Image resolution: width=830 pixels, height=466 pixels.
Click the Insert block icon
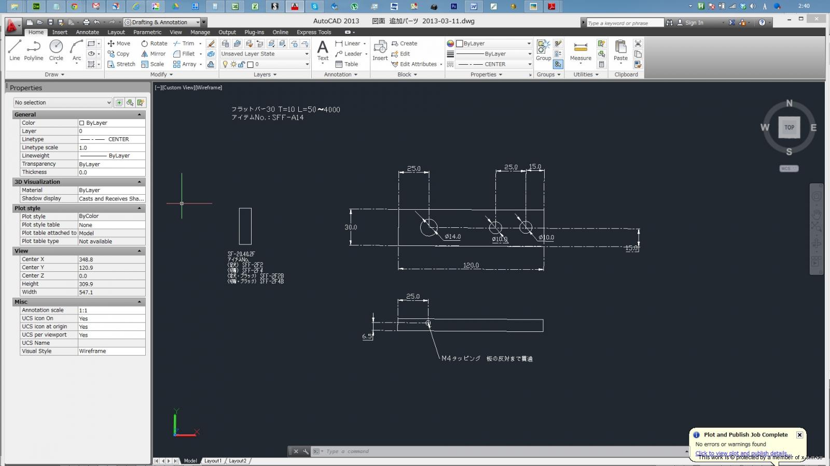click(x=380, y=50)
